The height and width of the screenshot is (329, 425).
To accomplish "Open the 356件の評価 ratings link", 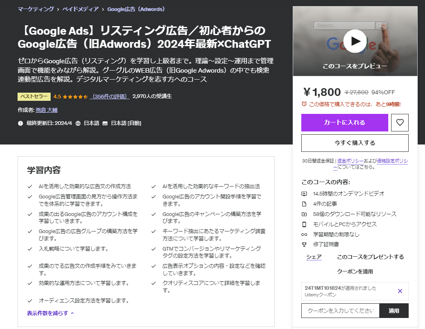I will pyautogui.click(x=110, y=96).
